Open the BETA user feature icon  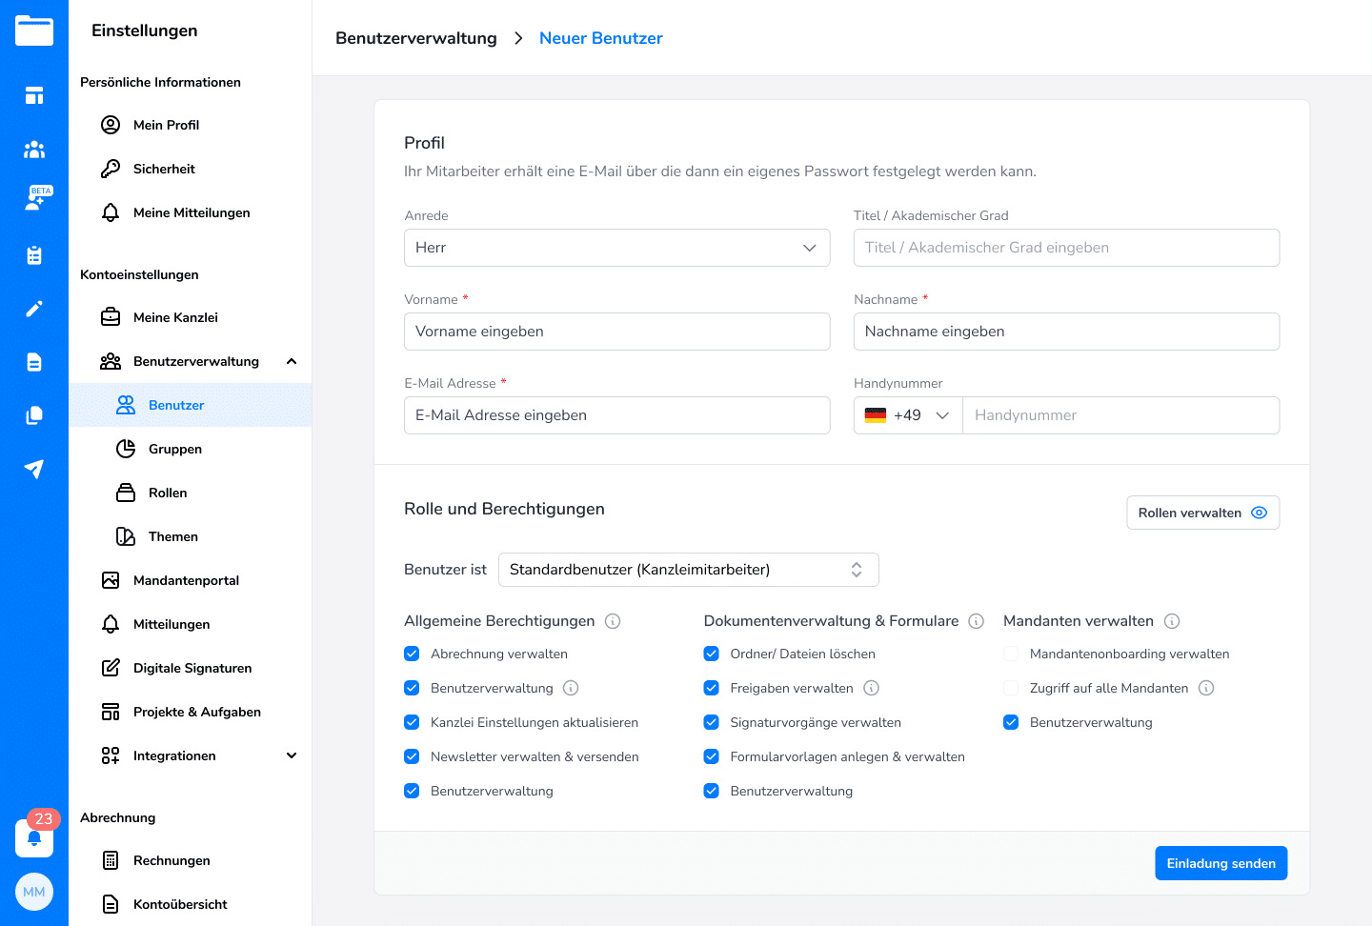[36, 200]
